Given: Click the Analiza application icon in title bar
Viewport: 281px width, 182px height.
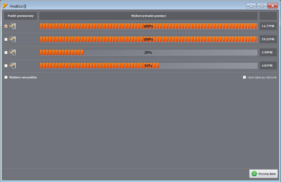Looking at the screenshot, I should click(x=5, y=6).
